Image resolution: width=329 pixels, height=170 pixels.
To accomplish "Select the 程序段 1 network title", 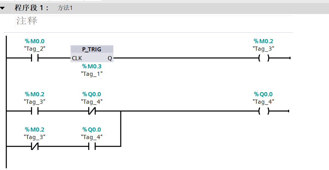I will (x=32, y=8).
